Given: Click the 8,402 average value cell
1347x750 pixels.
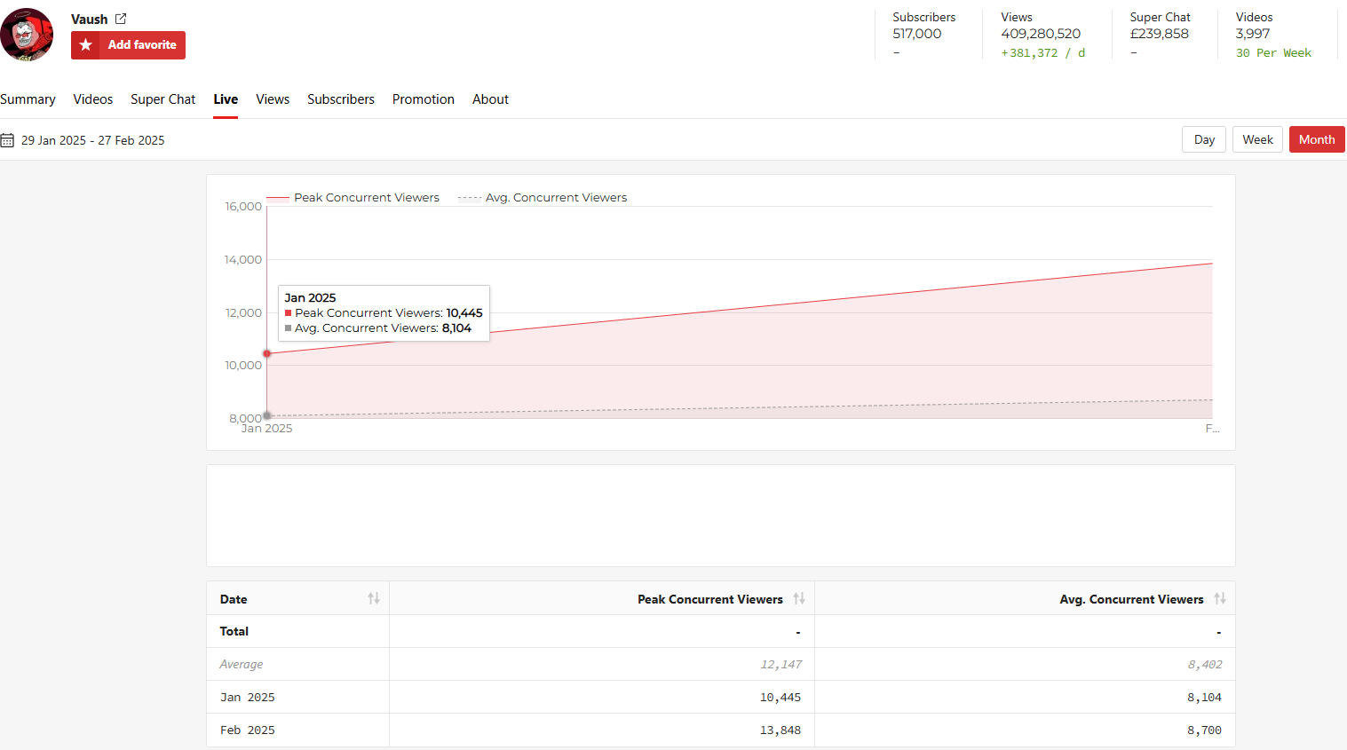Looking at the screenshot, I should (1205, 665).
